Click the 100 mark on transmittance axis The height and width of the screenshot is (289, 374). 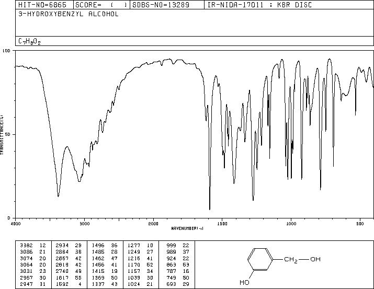point(6,51)
